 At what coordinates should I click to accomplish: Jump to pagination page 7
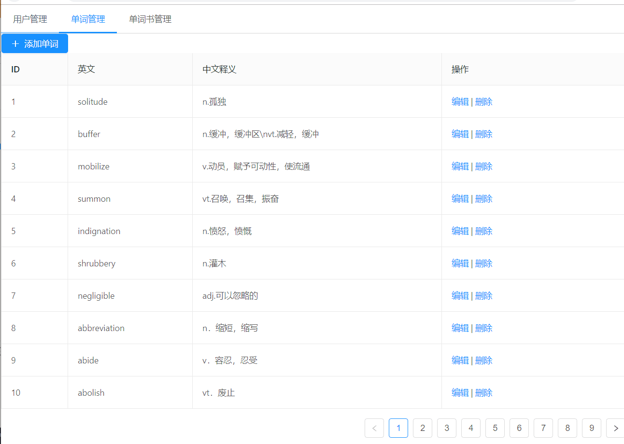pyautogui.click(x=543, y=428)
